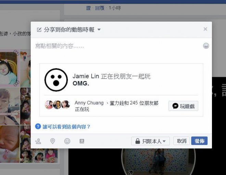Click the small arrow next to the share title
226x175 pixels.
pos(99,30)
